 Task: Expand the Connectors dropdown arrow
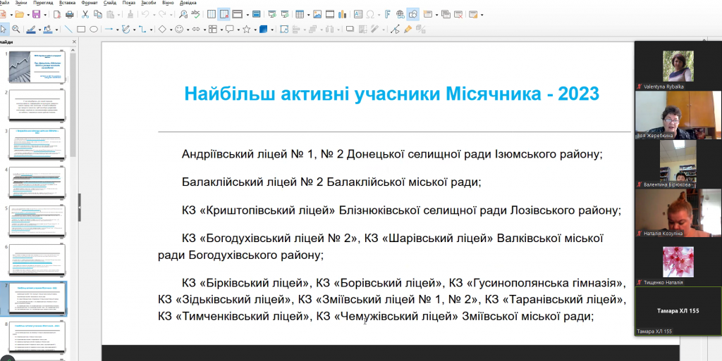click(151, 30)
